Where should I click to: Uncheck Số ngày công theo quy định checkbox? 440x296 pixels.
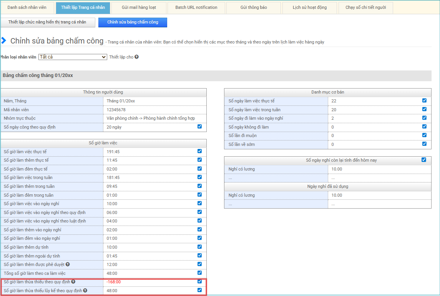coord(199,126)
